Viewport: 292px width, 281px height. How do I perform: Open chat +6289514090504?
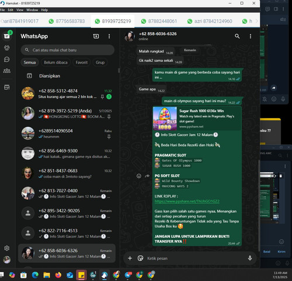coord(67,133)
